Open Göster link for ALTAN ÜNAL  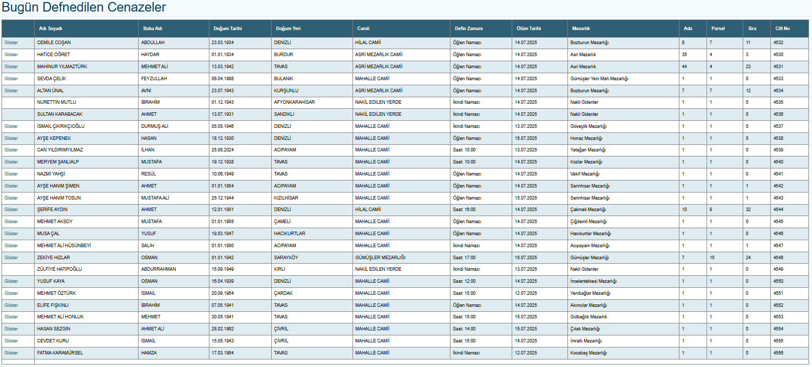coord(11,91)
